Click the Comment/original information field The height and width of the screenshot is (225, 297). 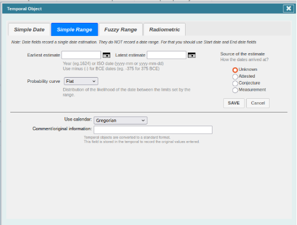(x=153, y=130)
